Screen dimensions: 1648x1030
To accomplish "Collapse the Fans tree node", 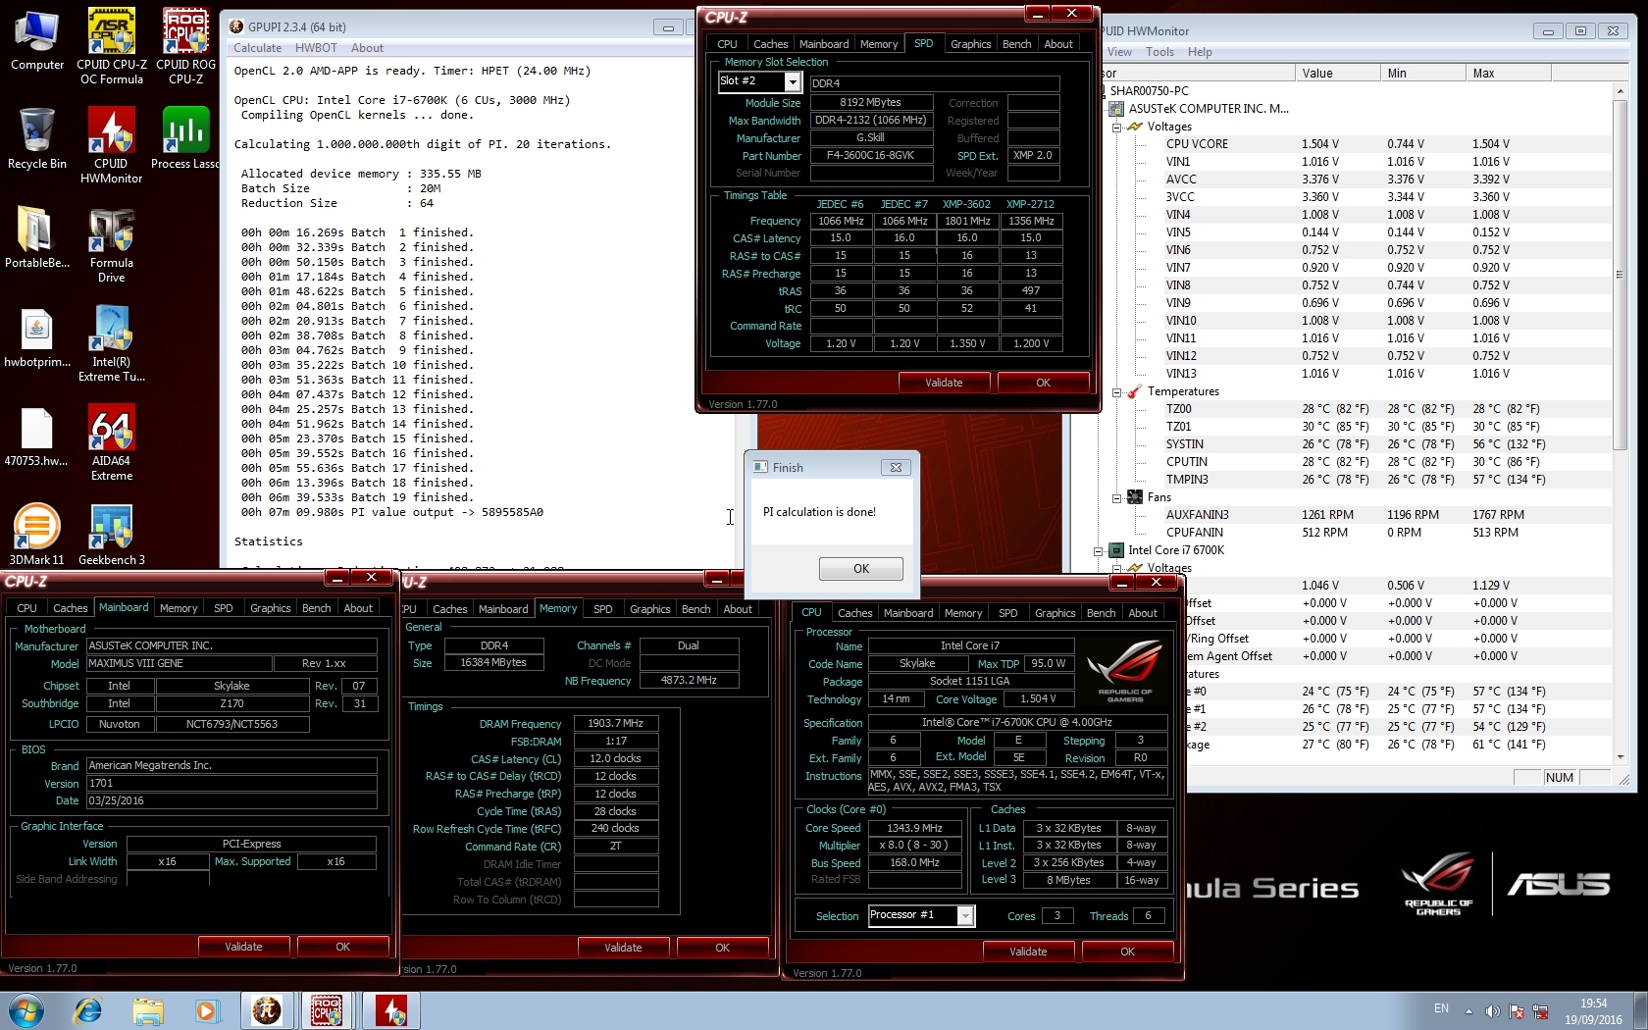I will coord(1116,497).
